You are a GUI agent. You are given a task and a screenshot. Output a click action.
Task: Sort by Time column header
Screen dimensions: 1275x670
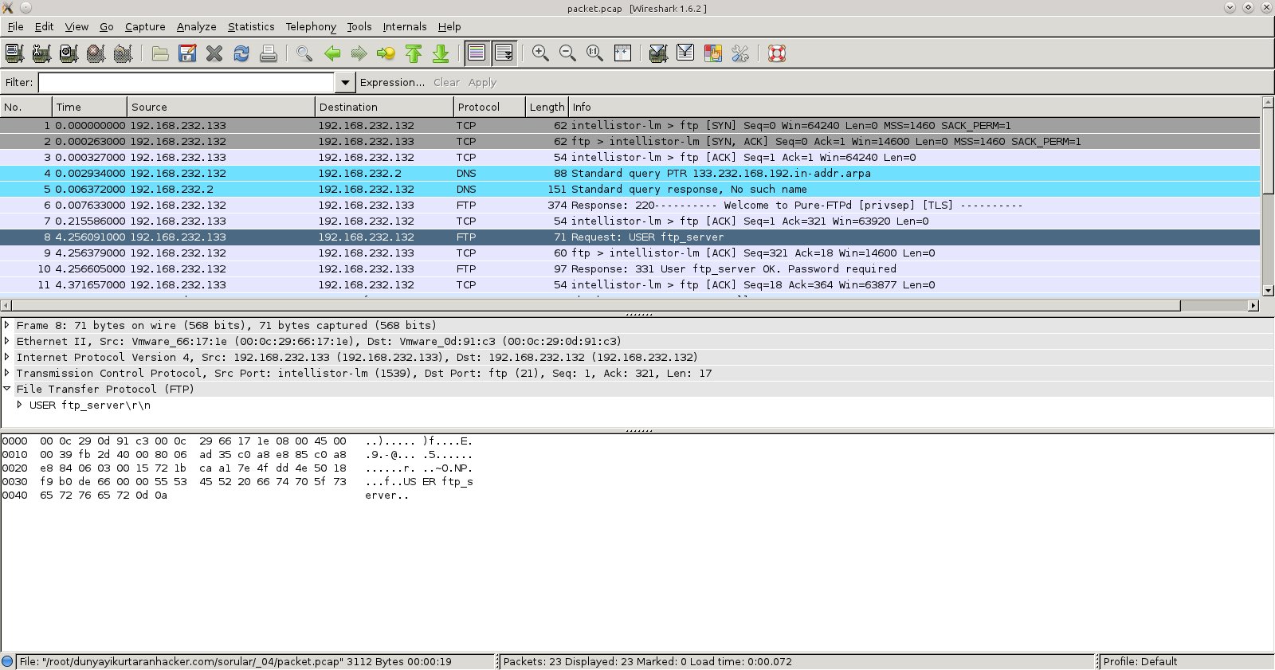pyautogui.click(x=89, y=107)
